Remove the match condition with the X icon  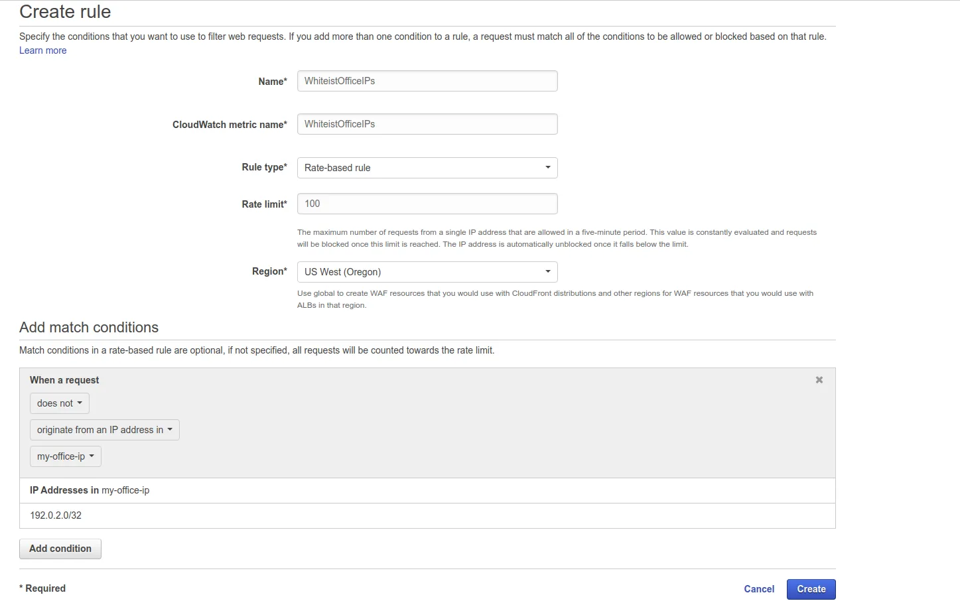click(x=819, y=380)
